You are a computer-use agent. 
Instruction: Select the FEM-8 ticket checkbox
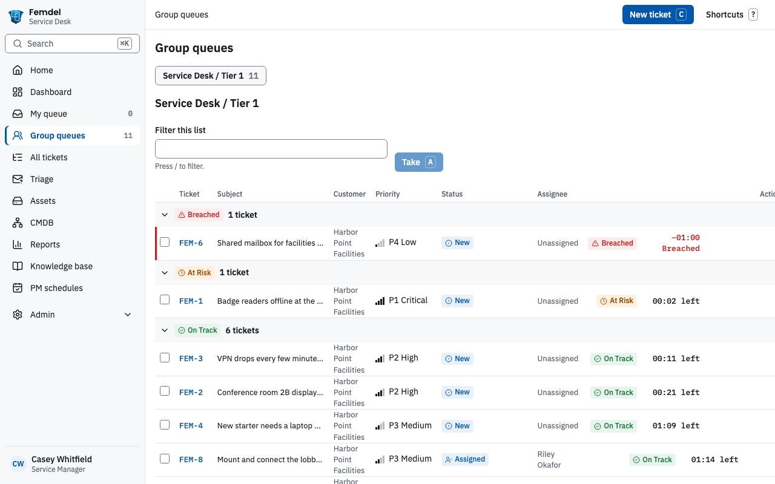click(x=165, y=459)
